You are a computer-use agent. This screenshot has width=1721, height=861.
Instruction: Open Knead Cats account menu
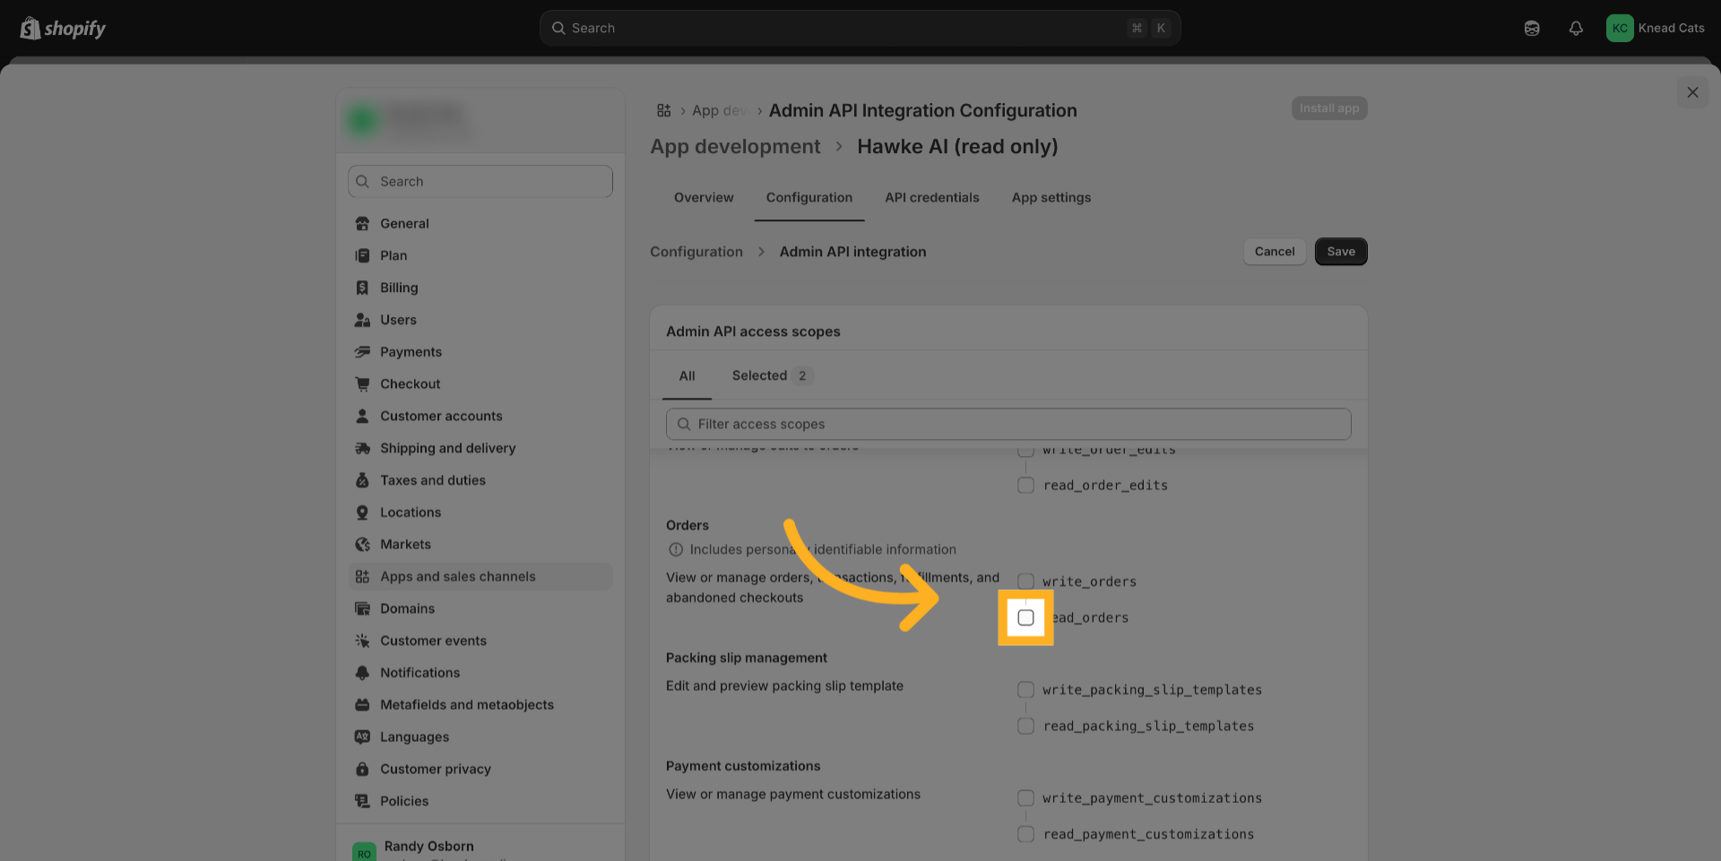pos(1655,29)
